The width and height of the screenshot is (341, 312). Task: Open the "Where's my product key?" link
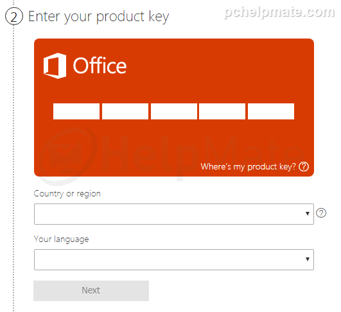(248, 167)
